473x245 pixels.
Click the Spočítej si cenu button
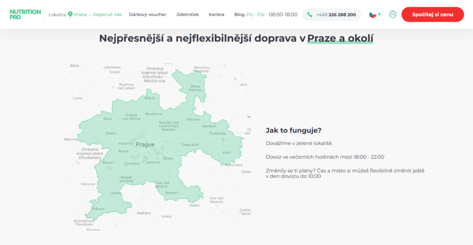pyautogui.click(x=432, y=14)
